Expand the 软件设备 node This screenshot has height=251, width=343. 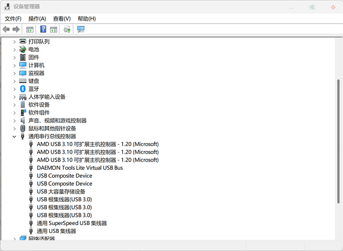click(15, 105)
